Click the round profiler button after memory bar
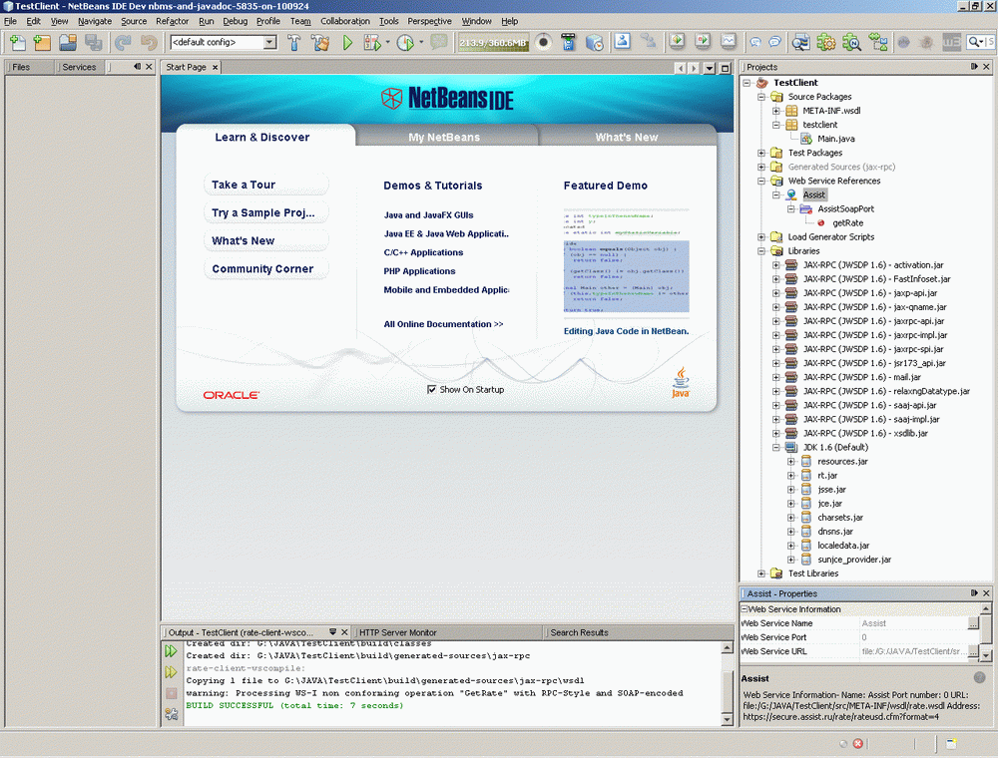998x758 pixels. pos(543,43)
